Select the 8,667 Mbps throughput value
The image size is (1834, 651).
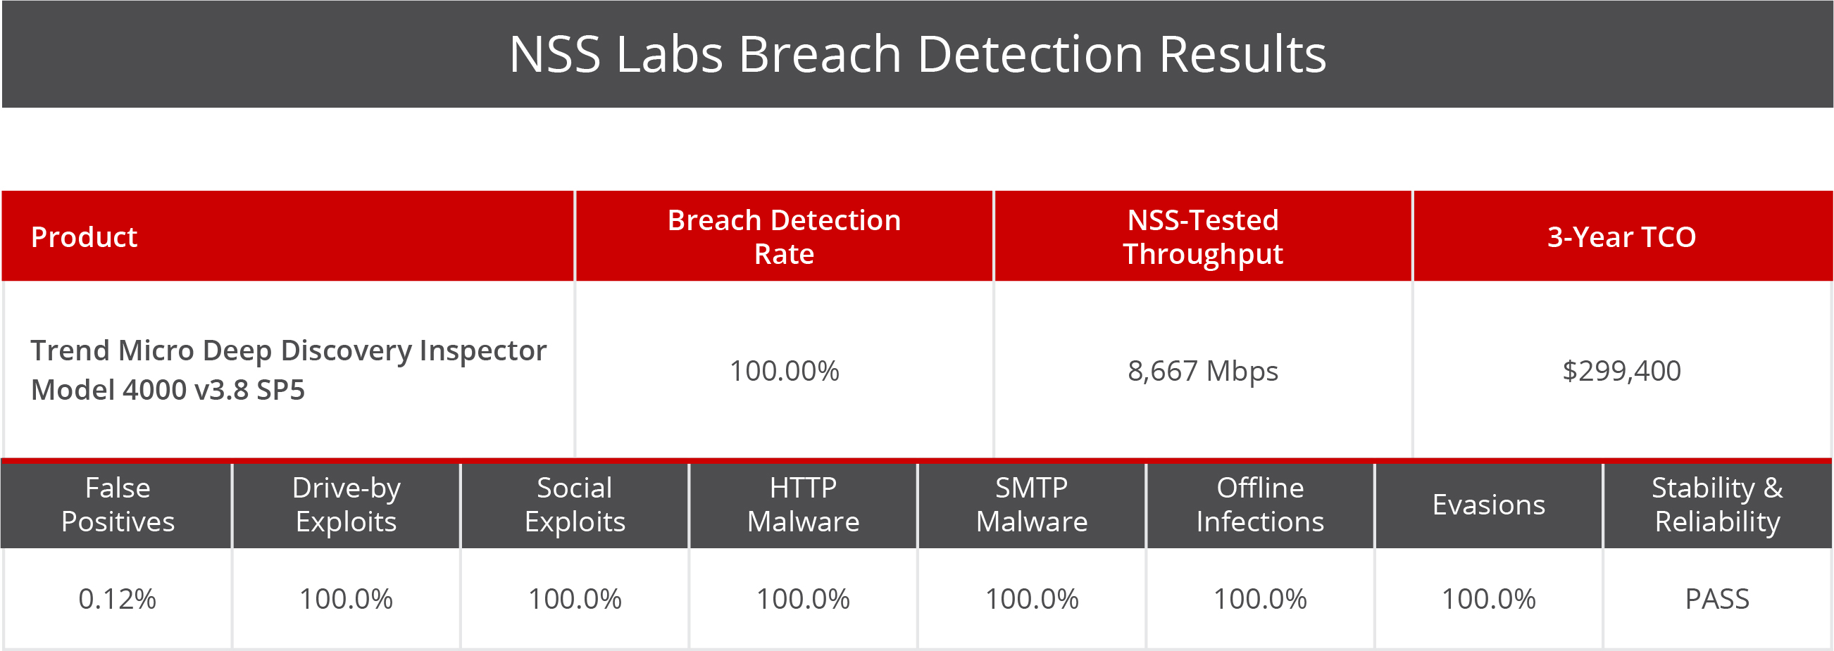pyautogui.click(x=1202, y=371)
